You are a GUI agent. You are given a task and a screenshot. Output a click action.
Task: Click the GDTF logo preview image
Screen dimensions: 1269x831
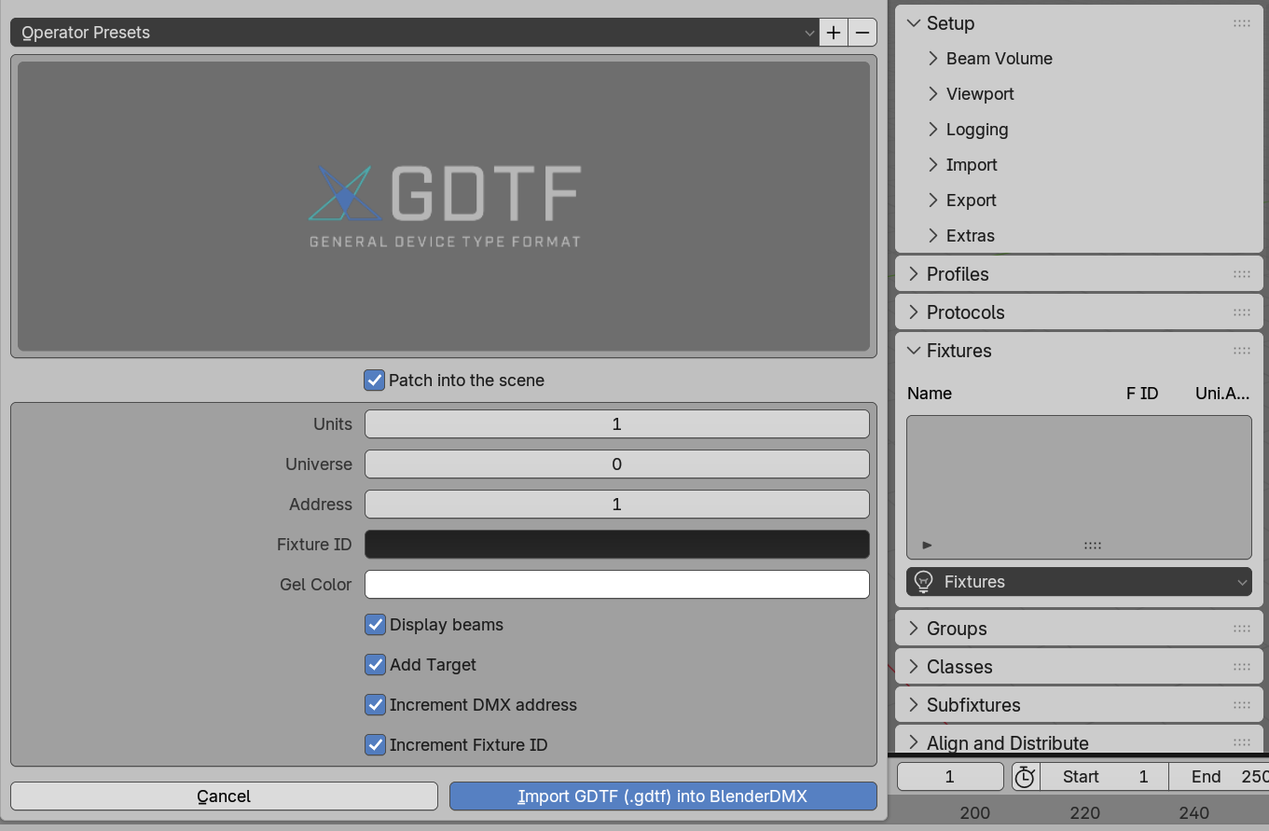pyautogui.click(x=444, y=206)
